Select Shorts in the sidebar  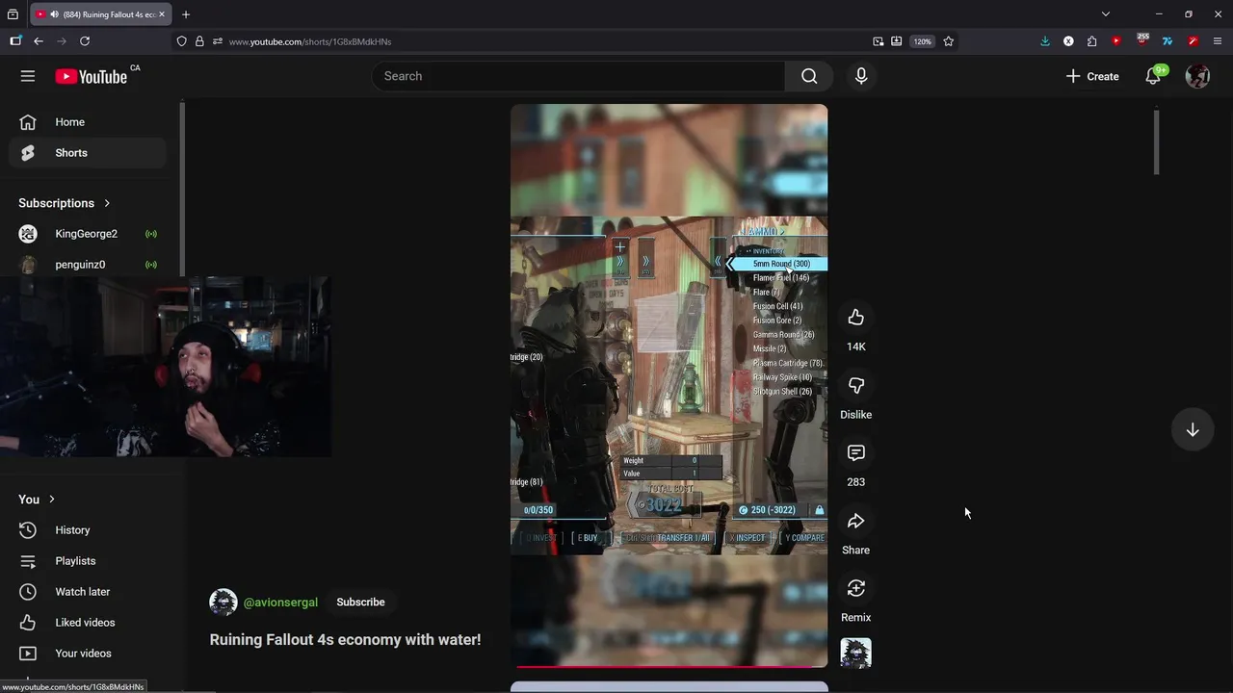[88, 153]
